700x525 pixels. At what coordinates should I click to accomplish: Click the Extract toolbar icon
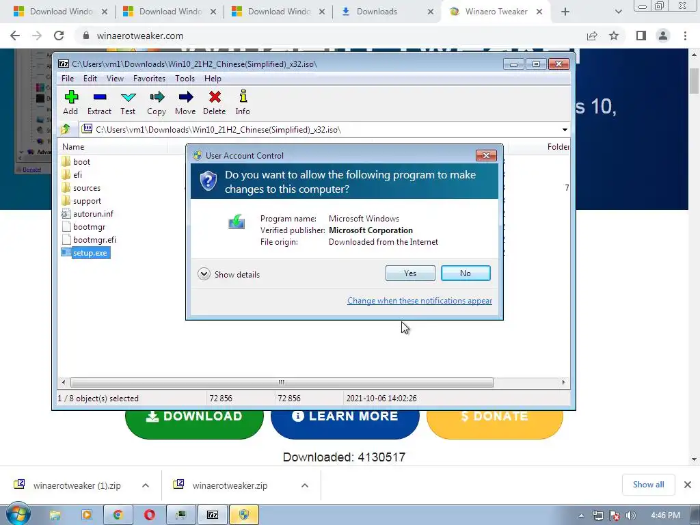[99, 103]
